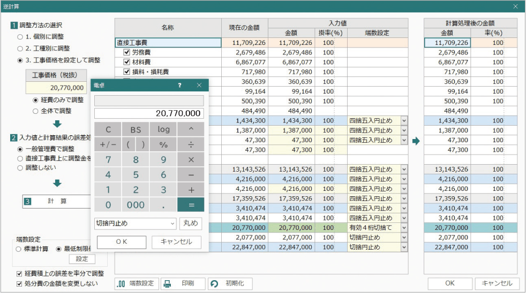Click the 初期化 reset button
The width and height of the screenshot is (526, 293).
coord(230,283)
